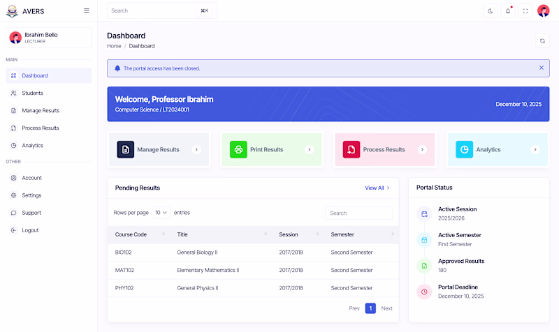Click red Process Results card icon
This screenshot has width=559, height=332.
tap(351, 149)
